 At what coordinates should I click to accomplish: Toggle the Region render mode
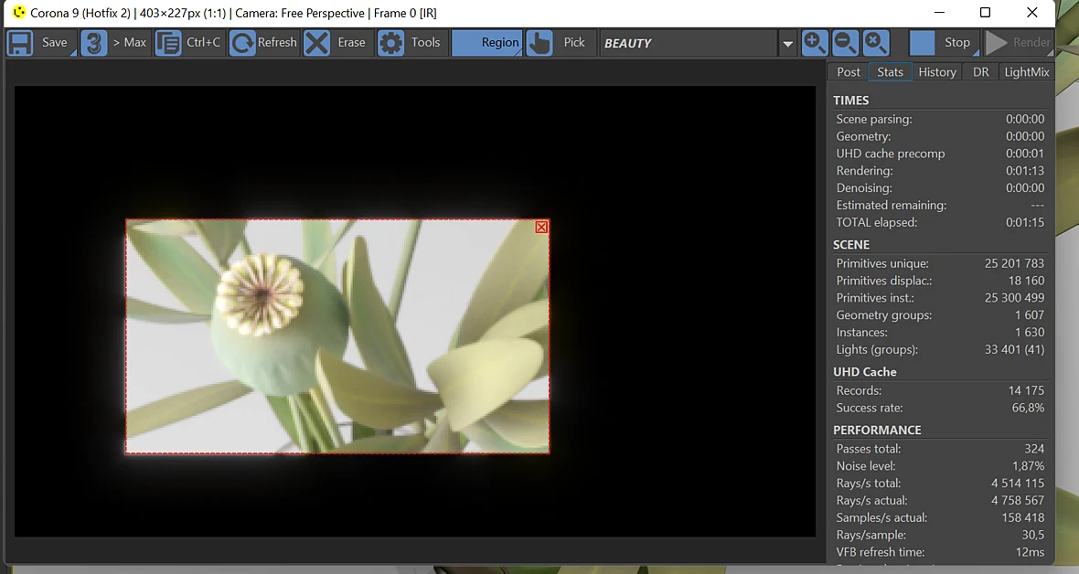click(486, 43)
